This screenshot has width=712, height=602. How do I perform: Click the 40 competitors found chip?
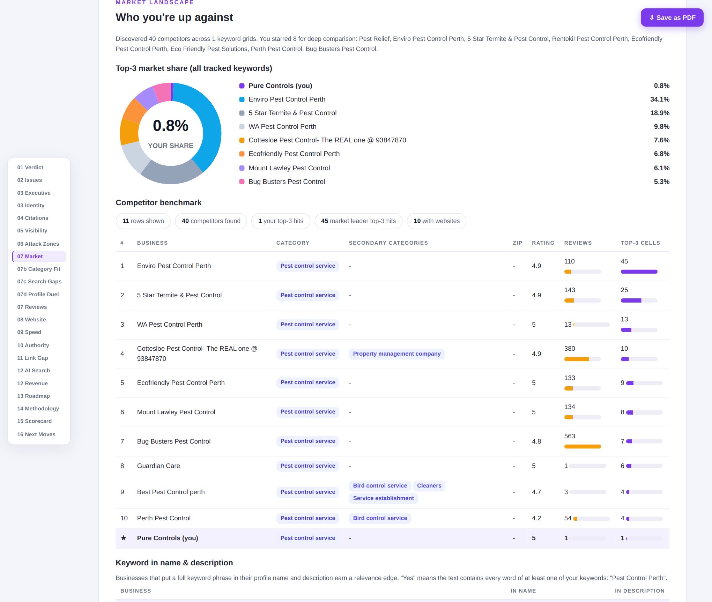211,221
